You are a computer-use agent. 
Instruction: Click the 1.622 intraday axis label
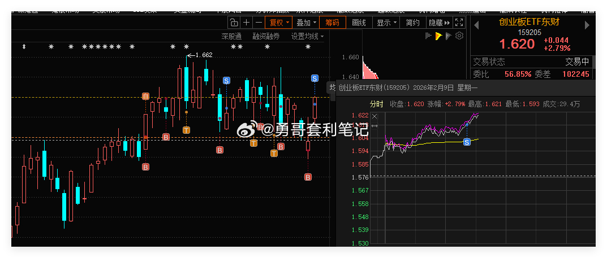coord(360,115)
